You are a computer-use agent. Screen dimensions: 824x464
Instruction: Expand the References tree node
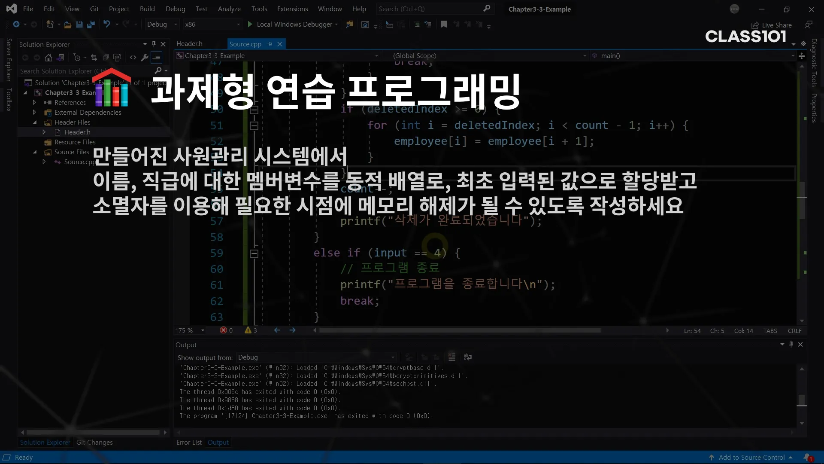coord(34,103)
